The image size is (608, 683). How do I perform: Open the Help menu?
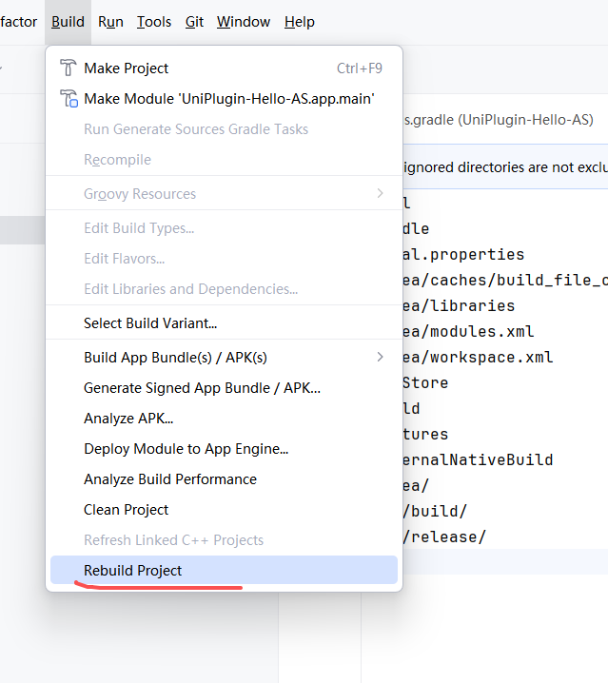click(300, 22)
